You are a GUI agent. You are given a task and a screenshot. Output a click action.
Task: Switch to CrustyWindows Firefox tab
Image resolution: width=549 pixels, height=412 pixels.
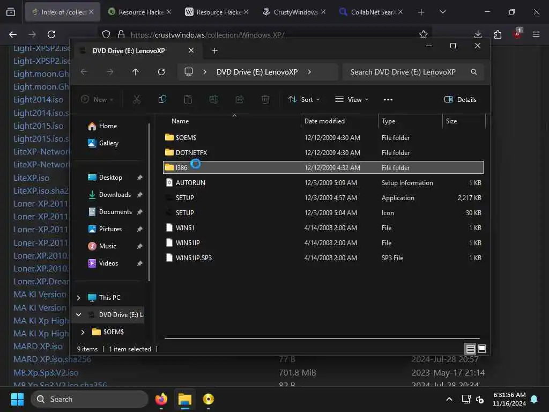(294, 12)
